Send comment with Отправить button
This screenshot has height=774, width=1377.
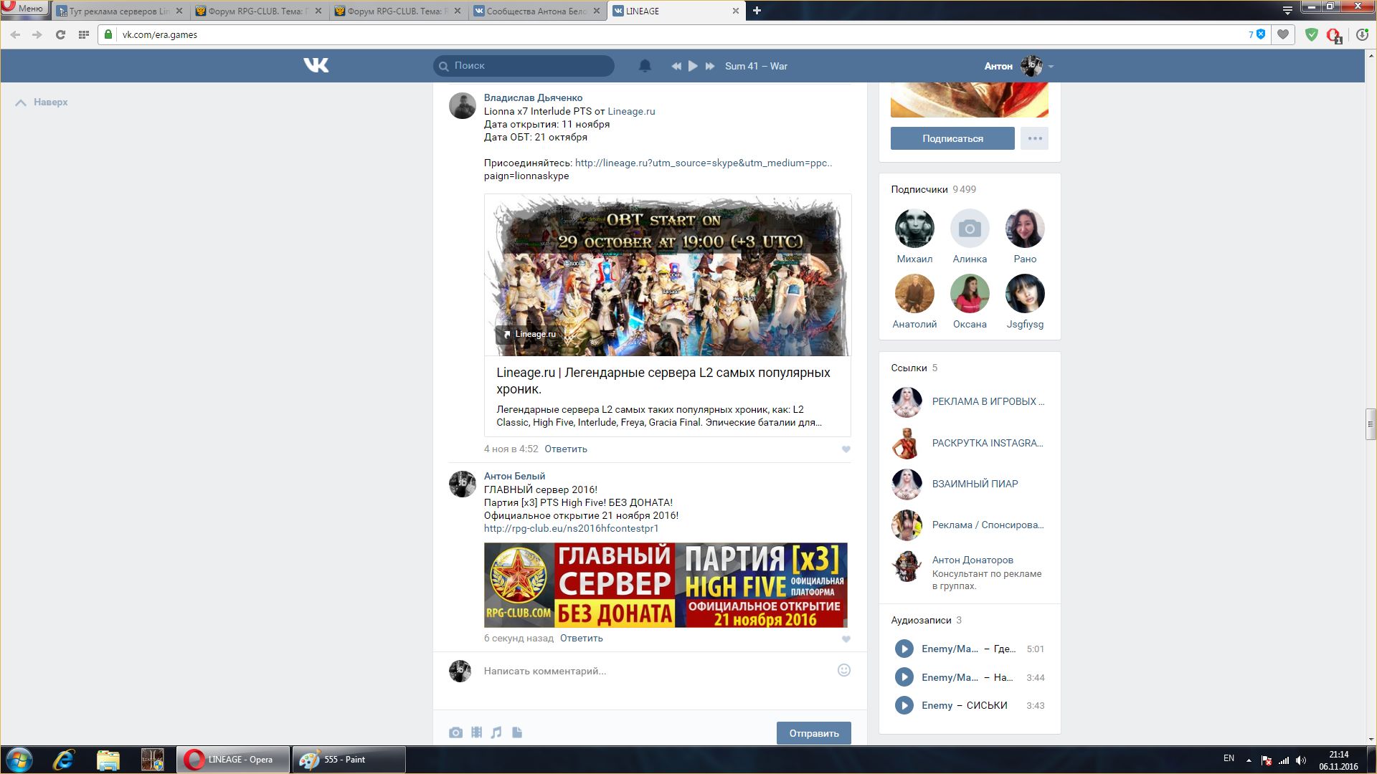tap(813, 733)
